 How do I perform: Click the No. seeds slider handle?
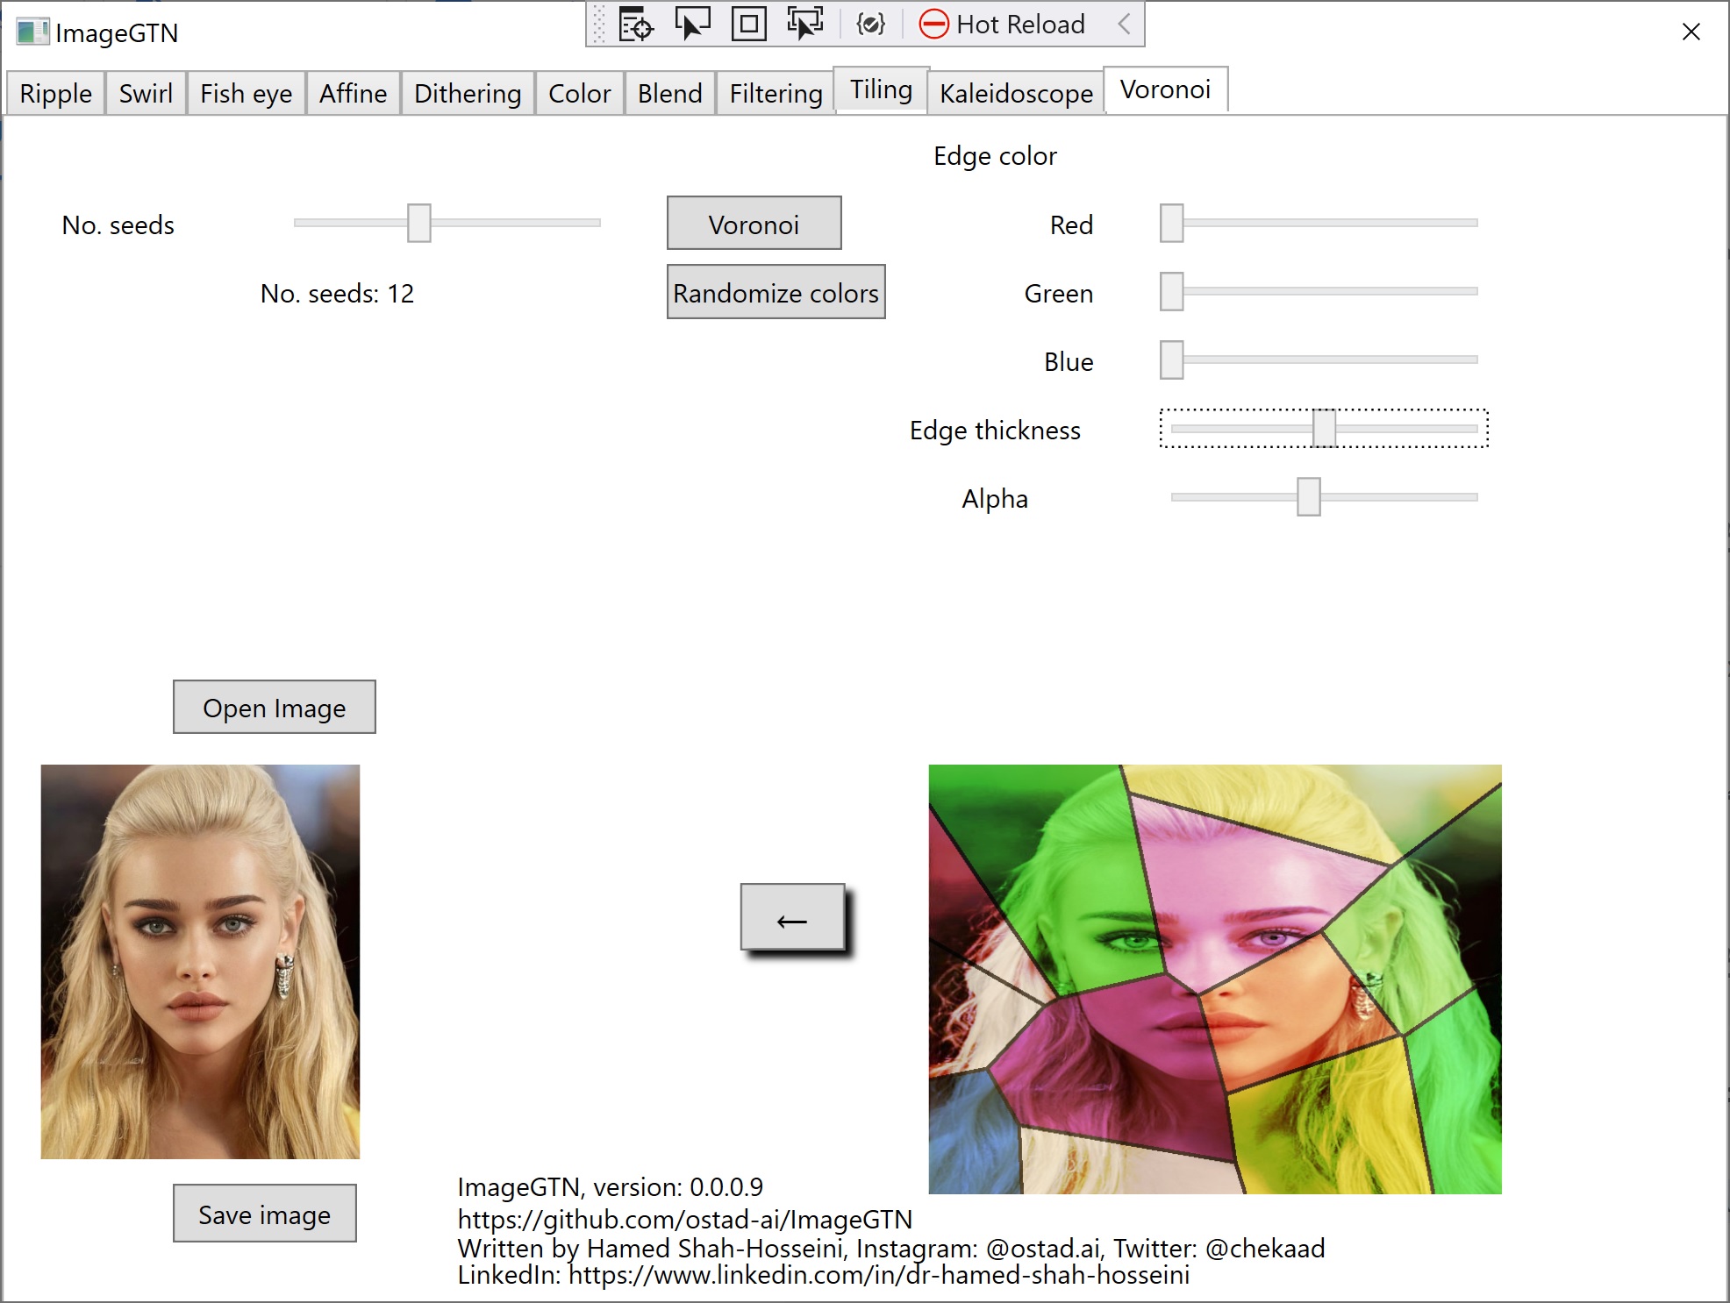(x=419, y=223)
